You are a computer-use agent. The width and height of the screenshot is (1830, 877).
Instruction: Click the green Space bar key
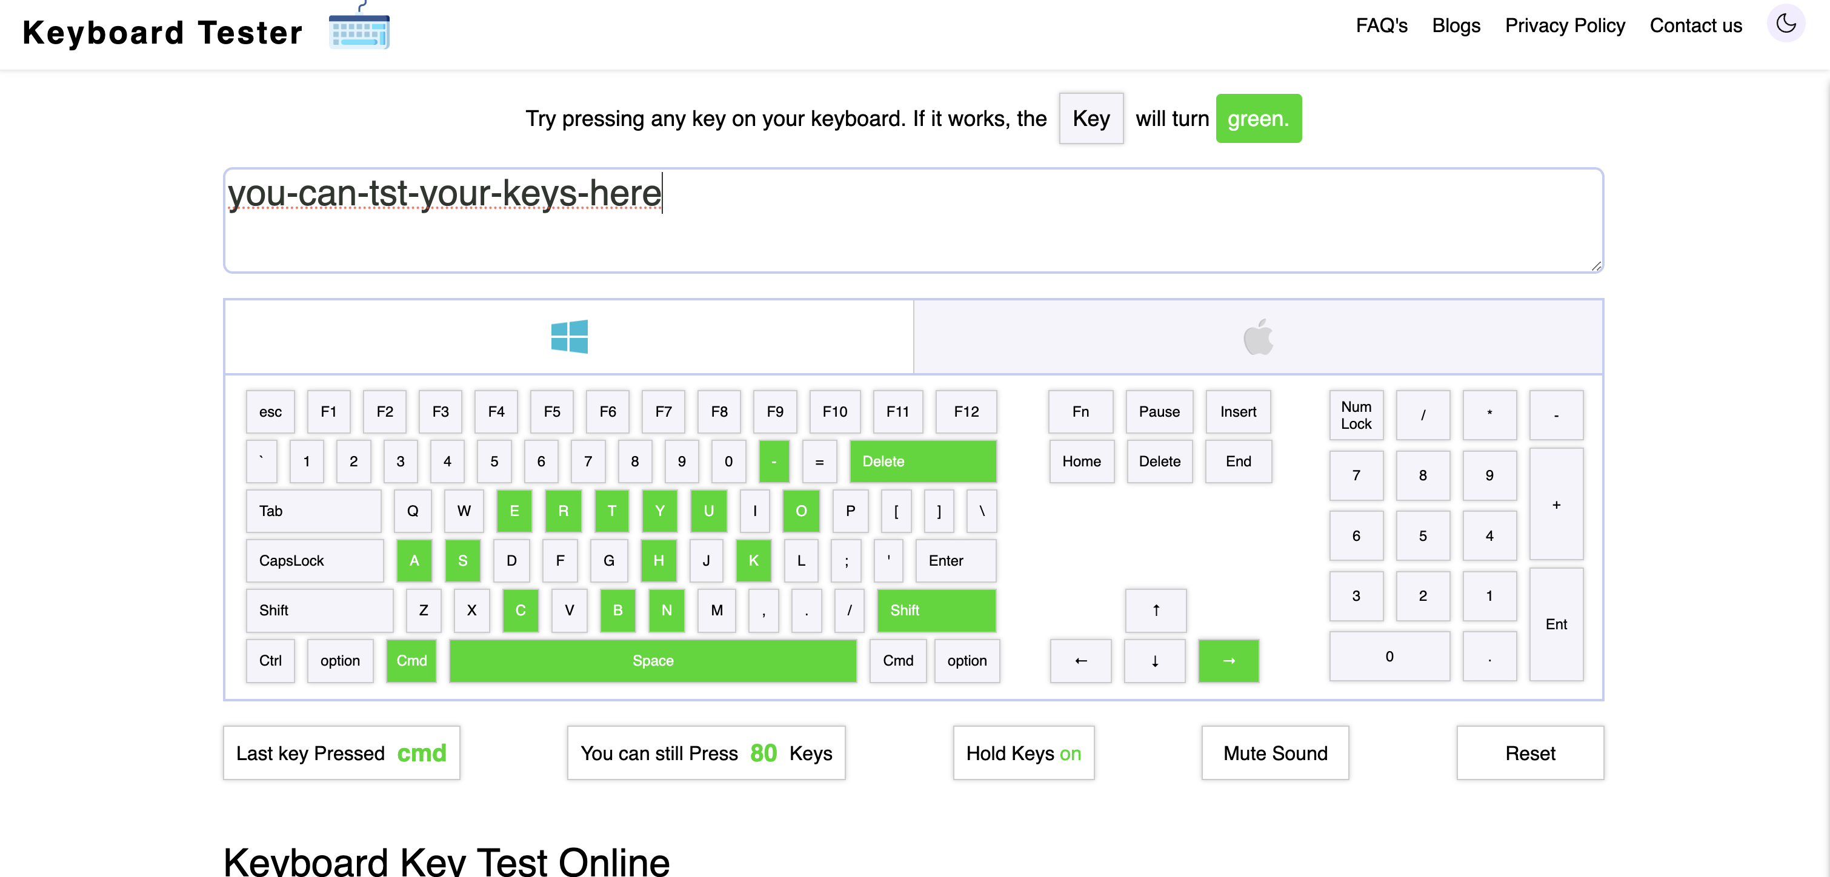[x=653, y=661]
